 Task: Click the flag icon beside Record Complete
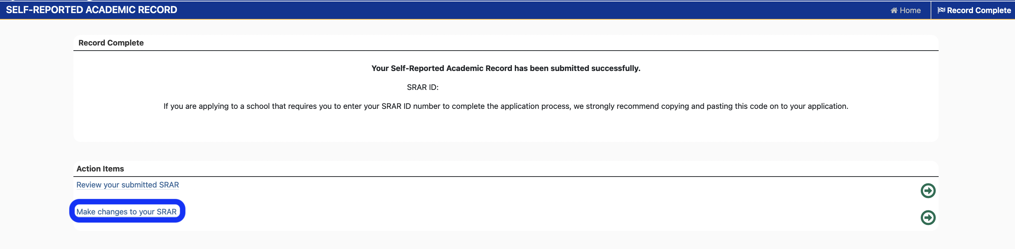tap(941, 10)
